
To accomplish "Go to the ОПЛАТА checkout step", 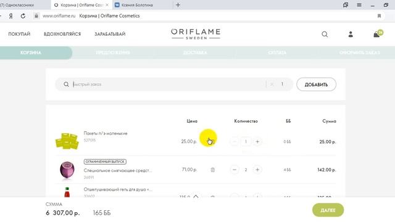I will pos(277,52).
